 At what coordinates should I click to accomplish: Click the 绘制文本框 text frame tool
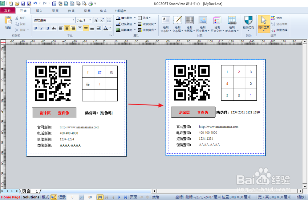coord(178,24)
